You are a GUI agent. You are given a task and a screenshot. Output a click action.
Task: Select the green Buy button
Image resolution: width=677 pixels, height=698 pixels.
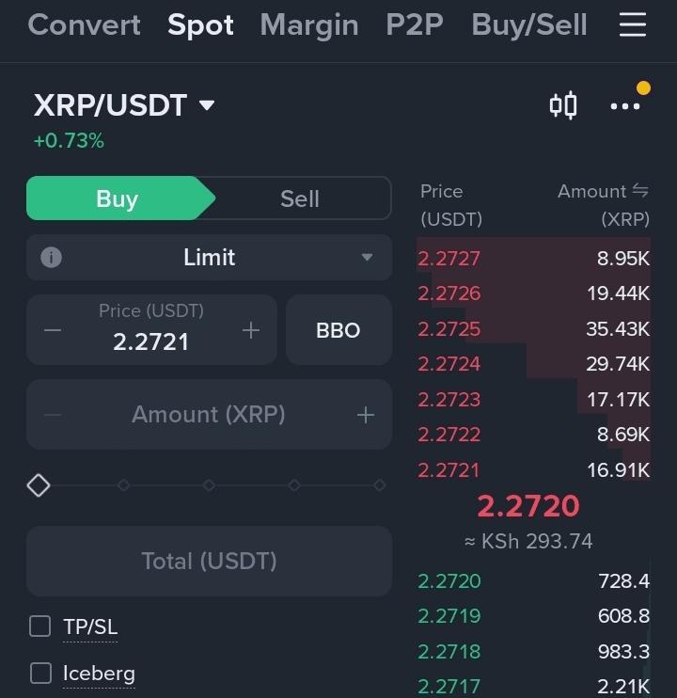118,198
